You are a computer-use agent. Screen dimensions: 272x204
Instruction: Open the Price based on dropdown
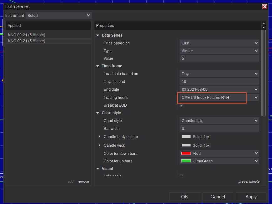[x=219, y=43]
